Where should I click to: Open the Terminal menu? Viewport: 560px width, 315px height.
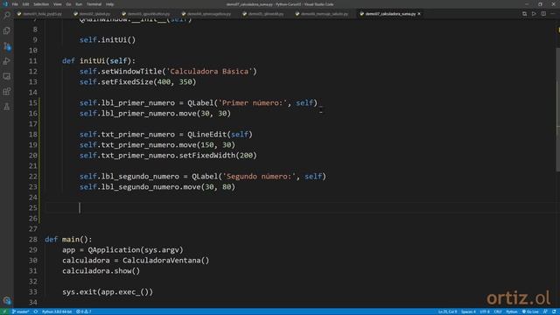click(x=94, y=4)
